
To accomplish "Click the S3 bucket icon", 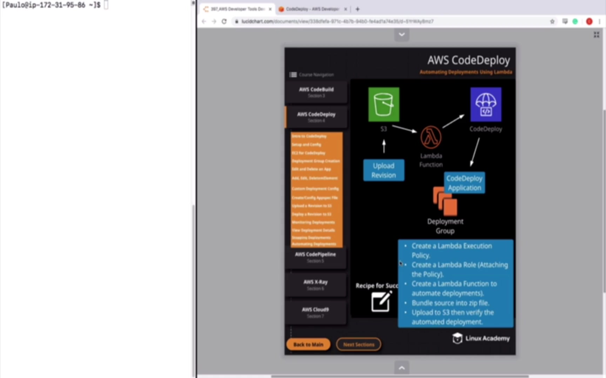I will 384,104.
